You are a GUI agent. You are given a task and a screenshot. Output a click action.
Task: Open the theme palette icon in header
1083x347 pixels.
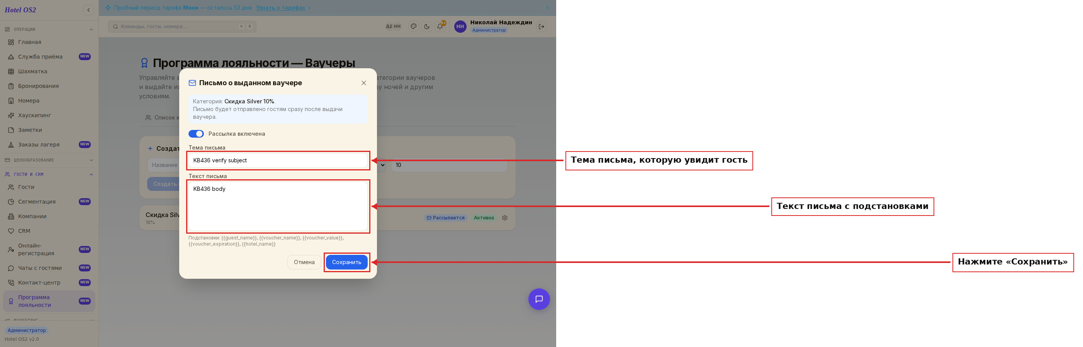(414, 27)
